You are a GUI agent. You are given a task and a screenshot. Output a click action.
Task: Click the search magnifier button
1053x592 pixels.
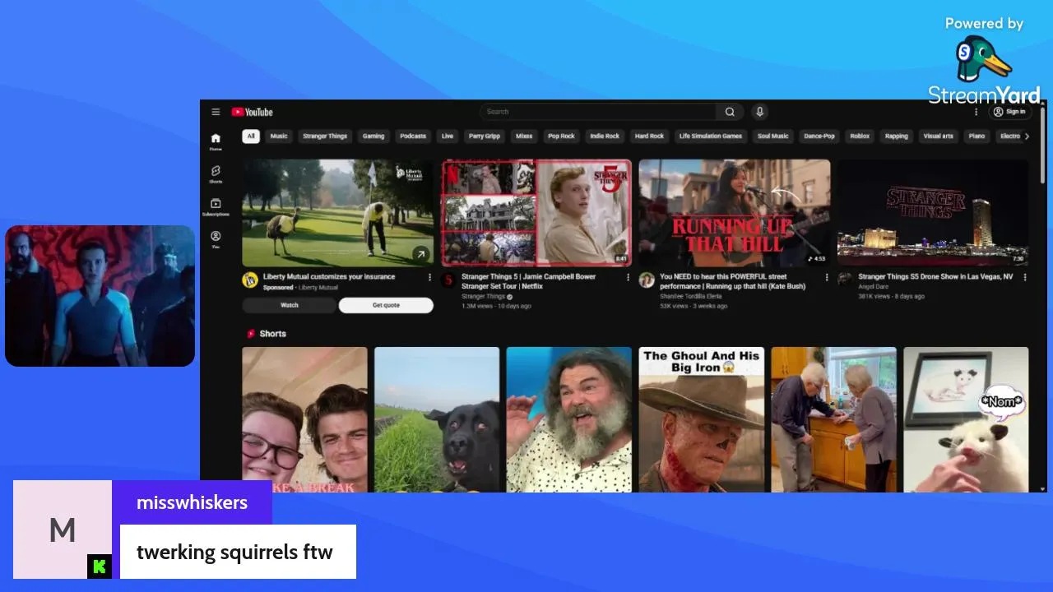[730, 112]
